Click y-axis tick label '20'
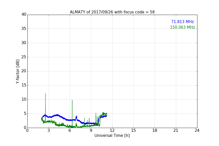The width and height of the screenshot is (219, 146). click(24, 71)
